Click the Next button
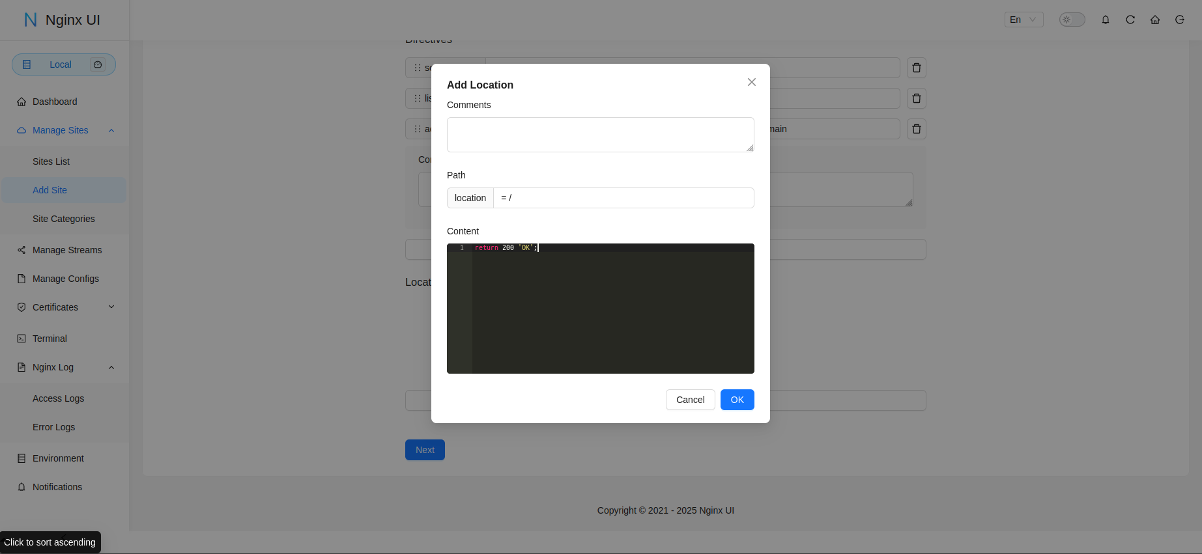 click(x=425, y=450)
